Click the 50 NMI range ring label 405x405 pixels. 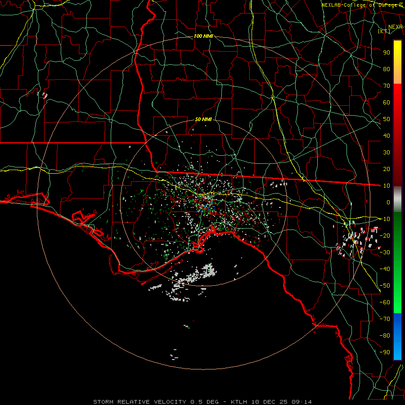[x=203, y=119]
